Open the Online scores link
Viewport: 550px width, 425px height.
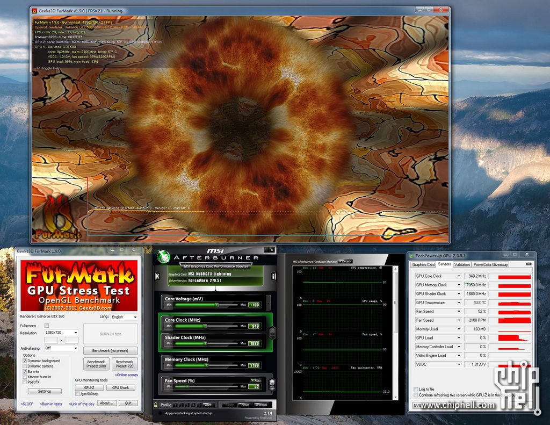pos(126,375)
